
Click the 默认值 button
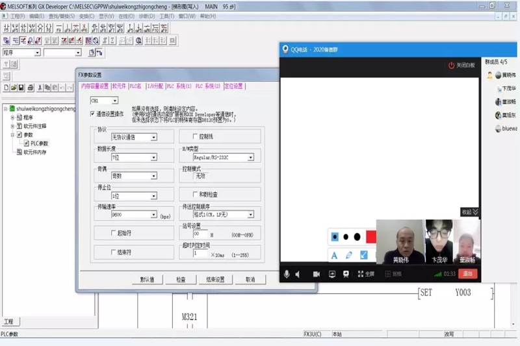coord(147,279)
